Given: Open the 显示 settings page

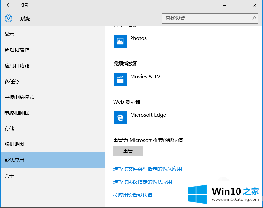Looking at the screenshot, I should click(x=53, y=34).
